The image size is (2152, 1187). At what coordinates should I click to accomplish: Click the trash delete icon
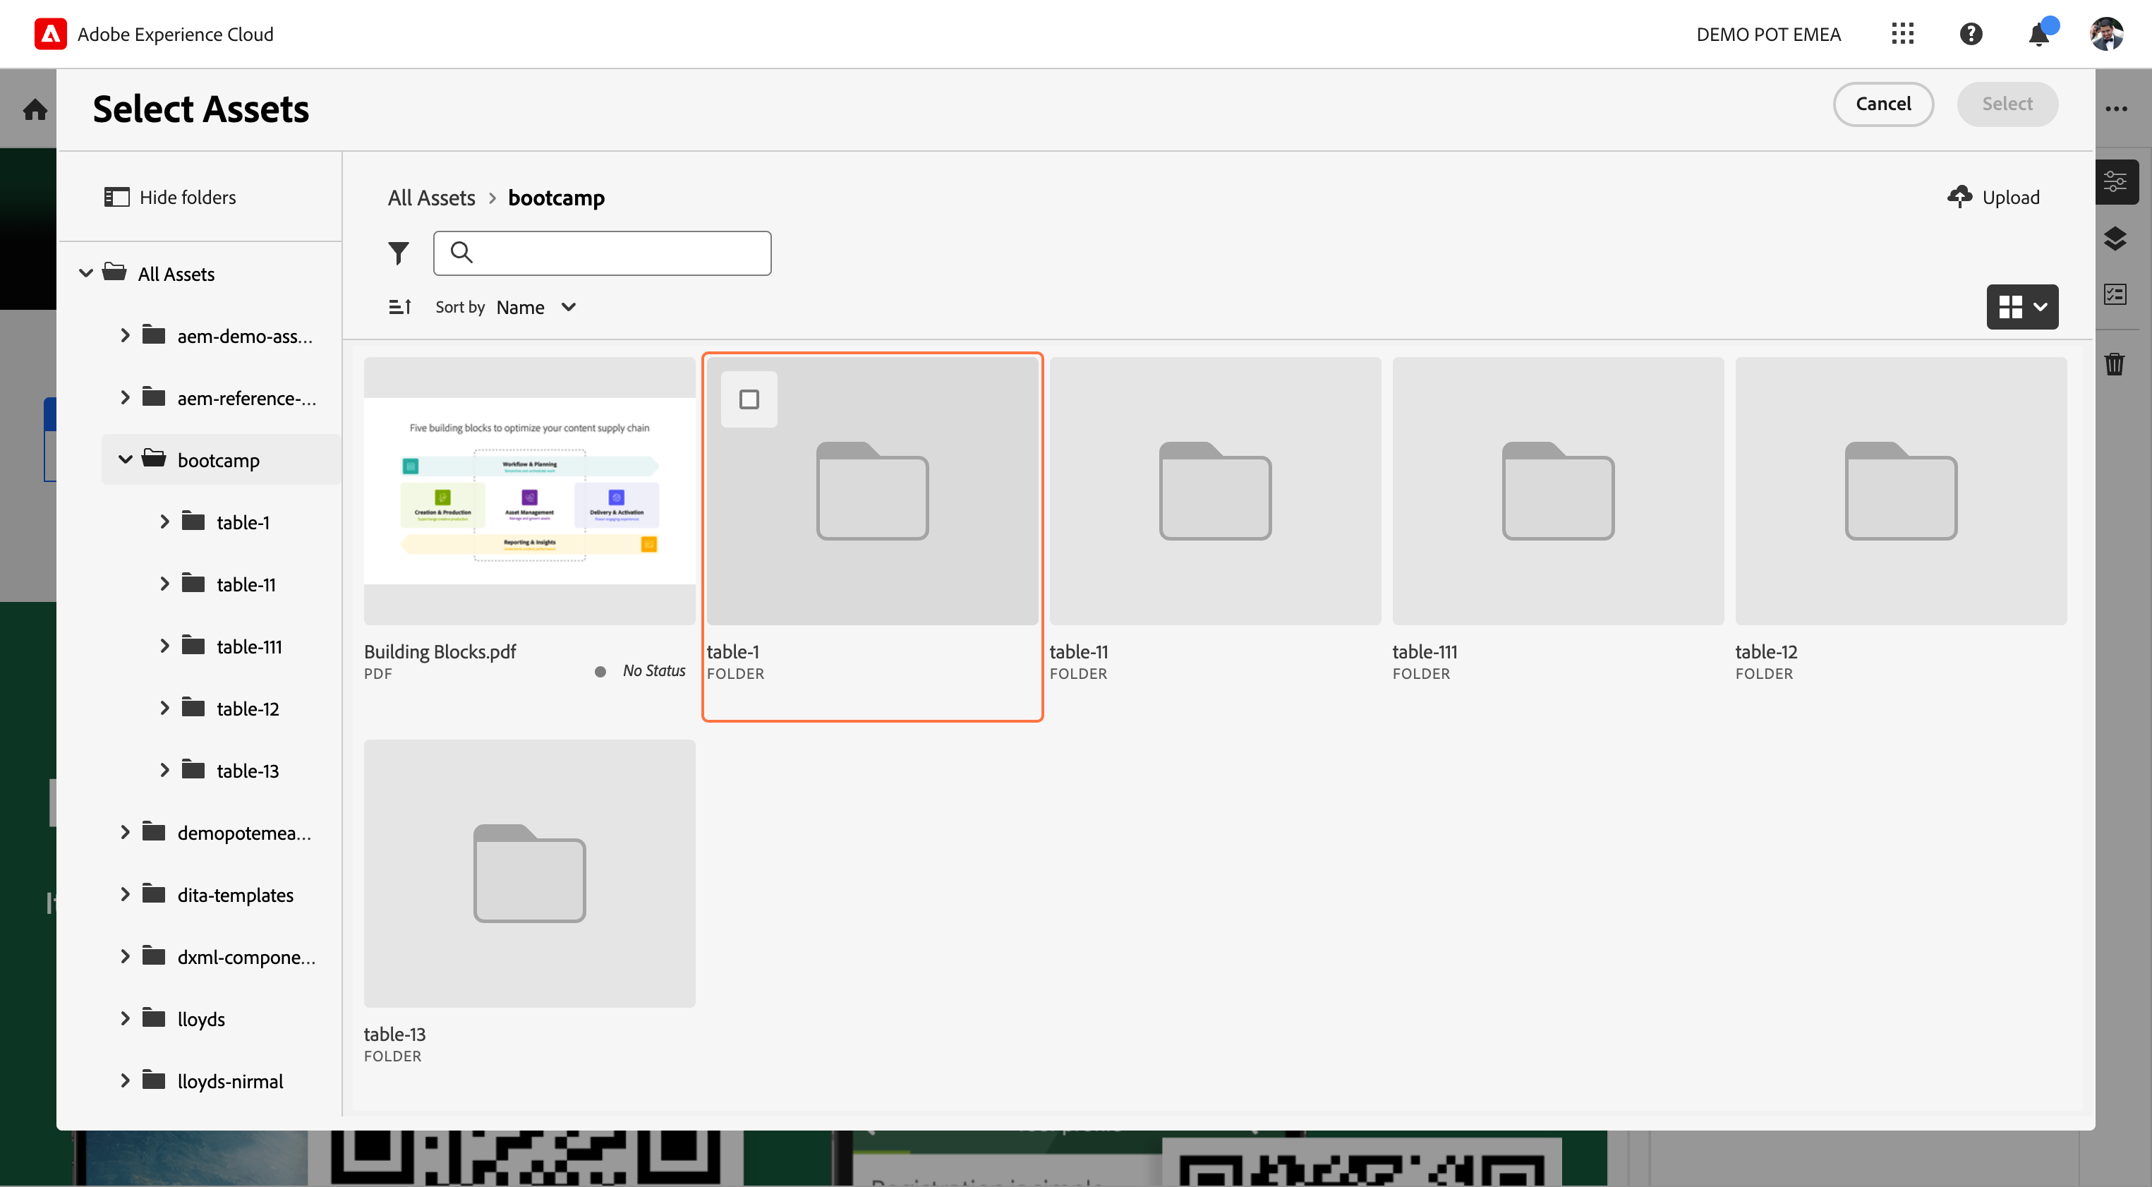point(2115,364)
